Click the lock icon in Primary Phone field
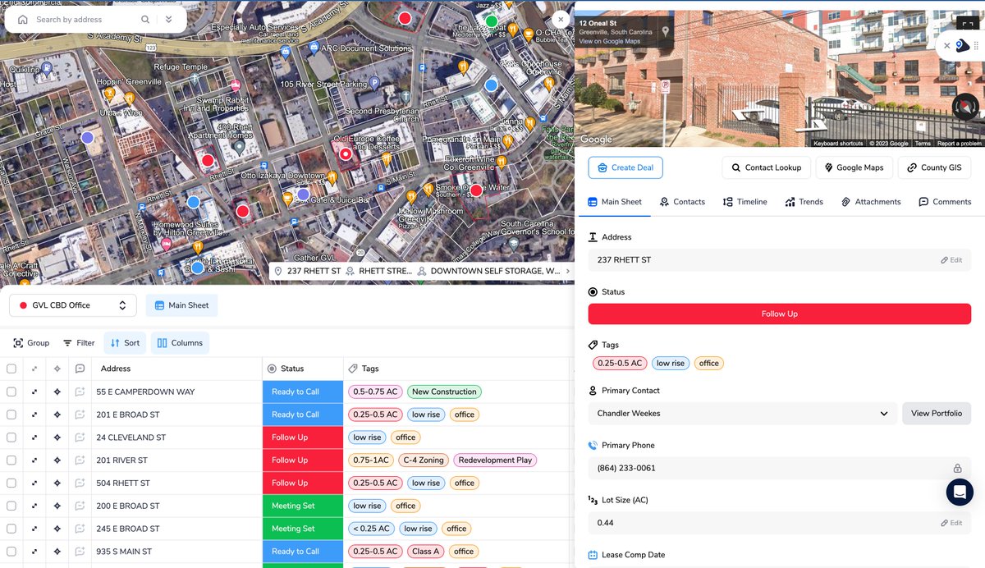Screen dimensions: 985x568 pos(957,469)
